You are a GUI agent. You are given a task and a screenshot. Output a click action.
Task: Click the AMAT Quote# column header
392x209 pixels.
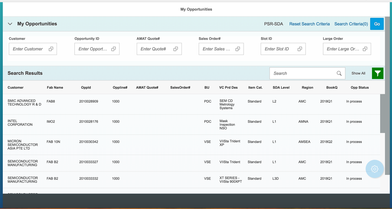[x=147, y=87]
